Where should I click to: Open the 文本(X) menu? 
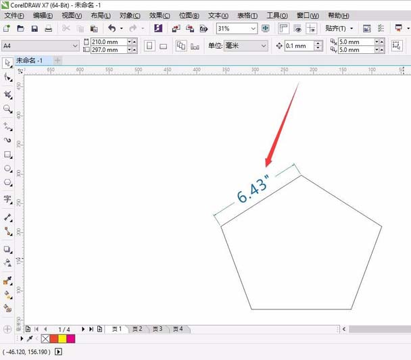(x=218, y=16)
